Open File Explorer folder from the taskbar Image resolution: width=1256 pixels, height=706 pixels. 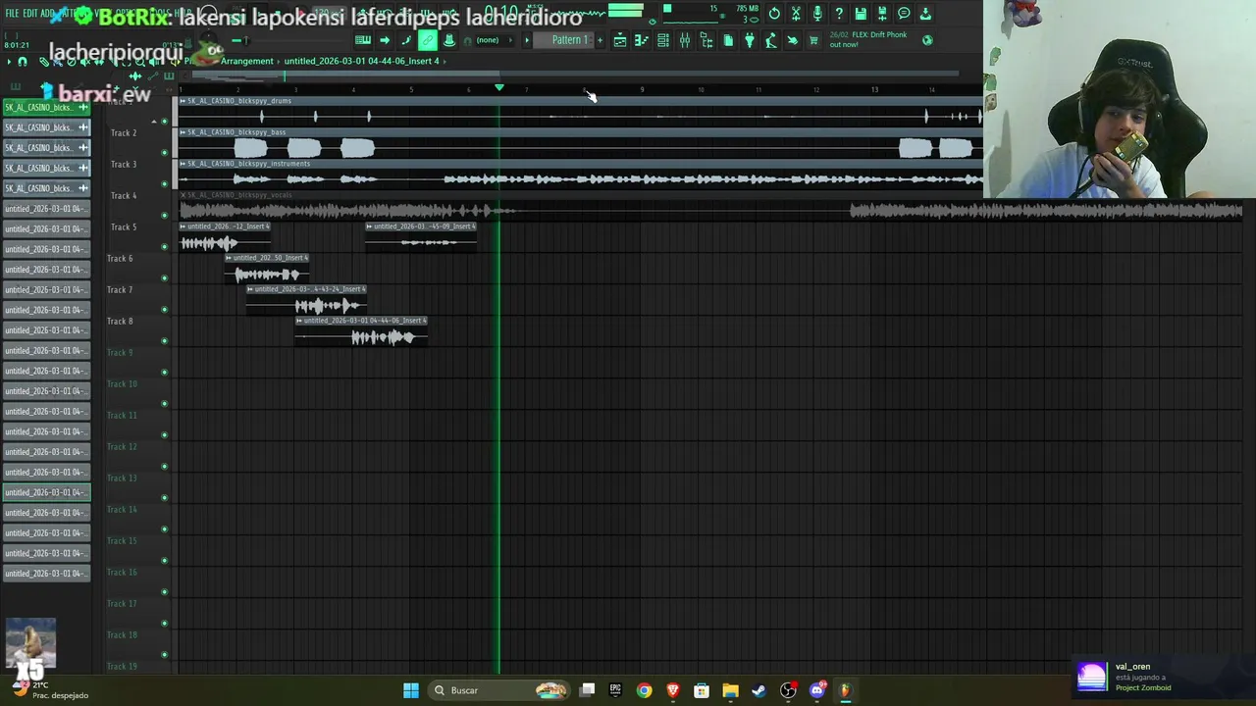(730, 690)
